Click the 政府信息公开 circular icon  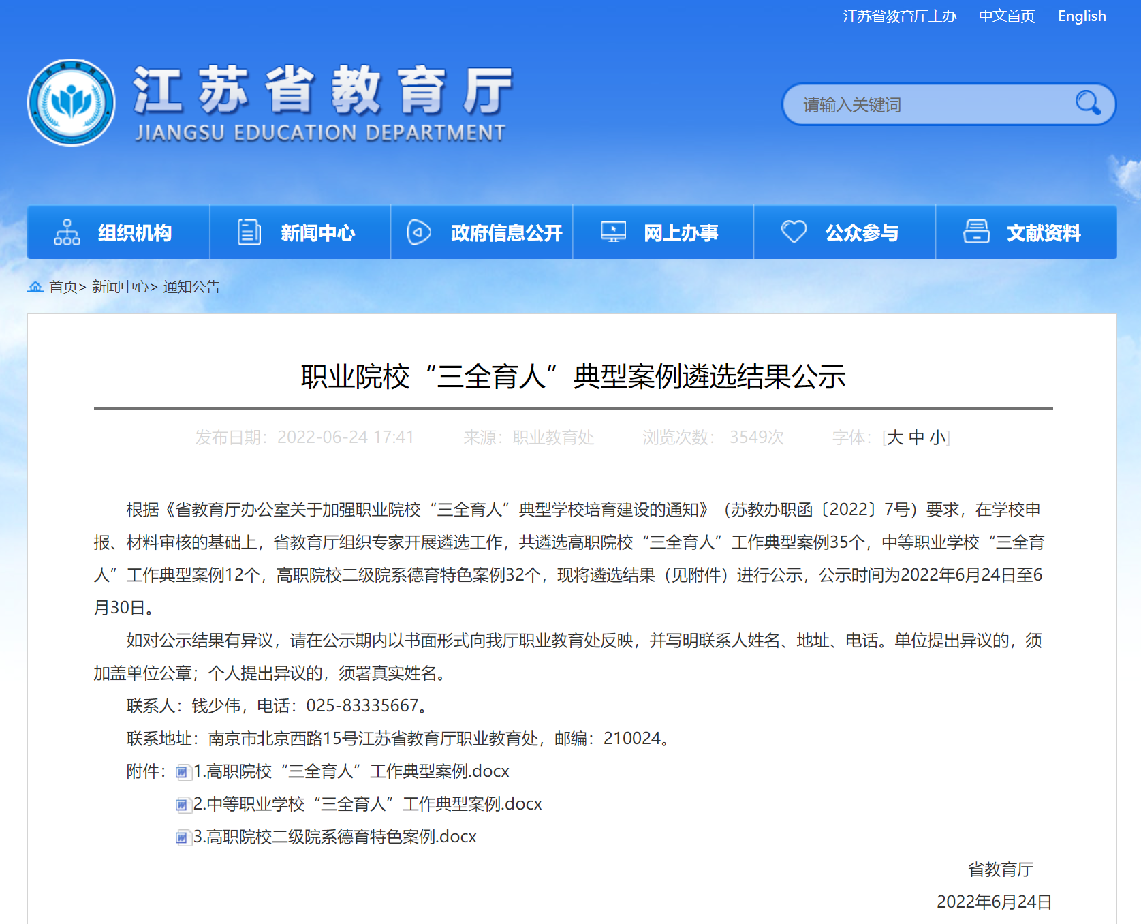coord(419,232)
